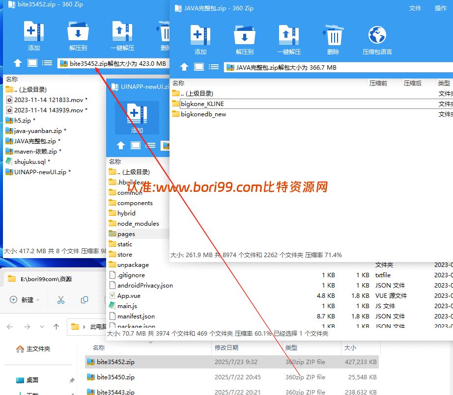The width and height of the screenshot is (453, 395).
Task: Open 主文件夹 in Explorer sidebar
Action: [33, 349]
